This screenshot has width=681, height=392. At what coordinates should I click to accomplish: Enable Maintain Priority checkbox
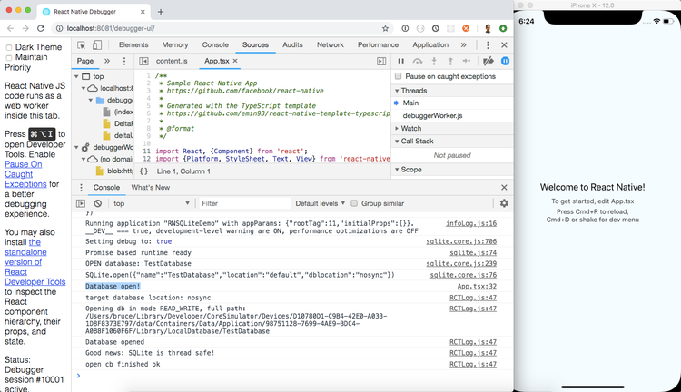point(9,58)
